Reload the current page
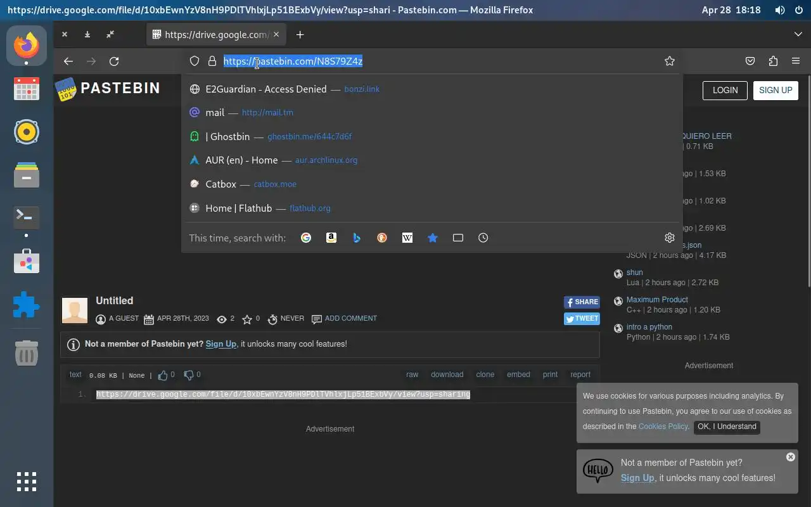Image resolution: width=811 pixels, height=507 pixels. tap(114, 61)
